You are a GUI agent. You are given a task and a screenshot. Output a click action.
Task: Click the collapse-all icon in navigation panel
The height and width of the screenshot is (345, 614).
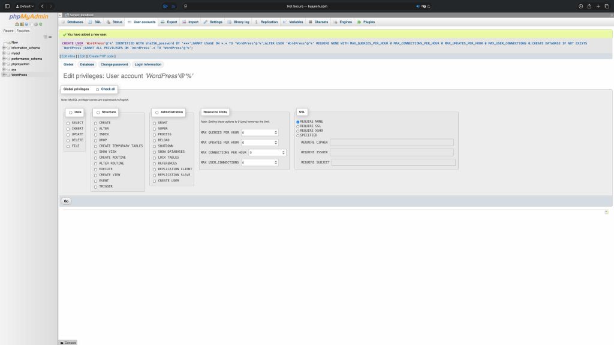(44, 37)
